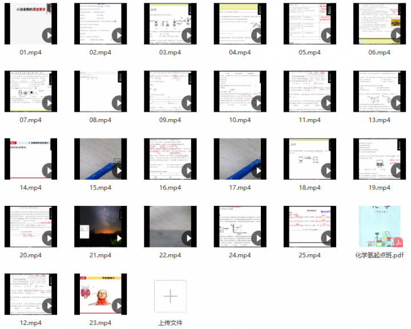This screenshot has width=411, height=329.
Task: Click the play icon on 08.mp4
Action: pyautogui.click(x=119, y=103)
